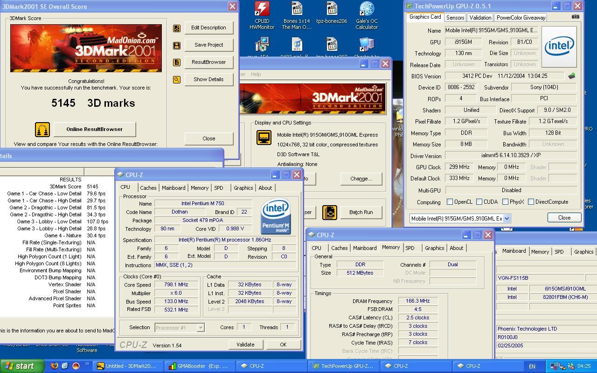Image resolution: width=597 pixels, height=373 pixels.
Task: Click the floppy icon beside Save Project
Action: 177,45
